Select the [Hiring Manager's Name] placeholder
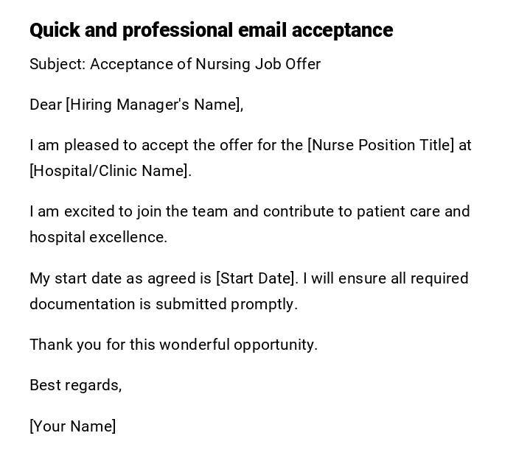Image resolution: width=516 pixels, height=472 pixels. click(153, 105)
